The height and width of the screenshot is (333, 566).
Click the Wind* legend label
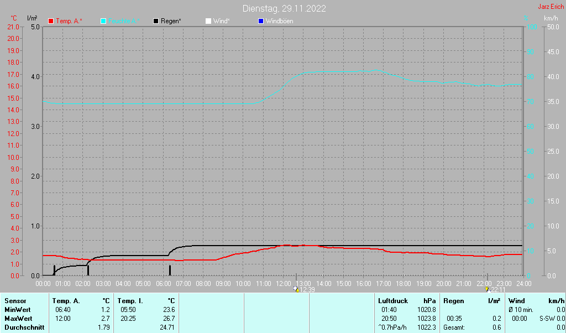(x=221, y=22)
